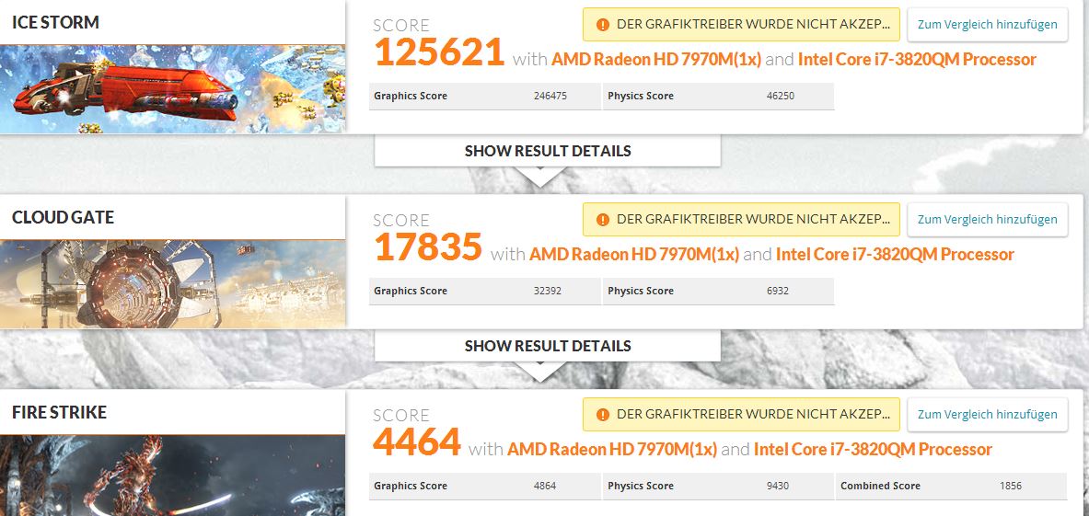Click the Ice Storm spaceship thumbnail

(x=172, y=89)
